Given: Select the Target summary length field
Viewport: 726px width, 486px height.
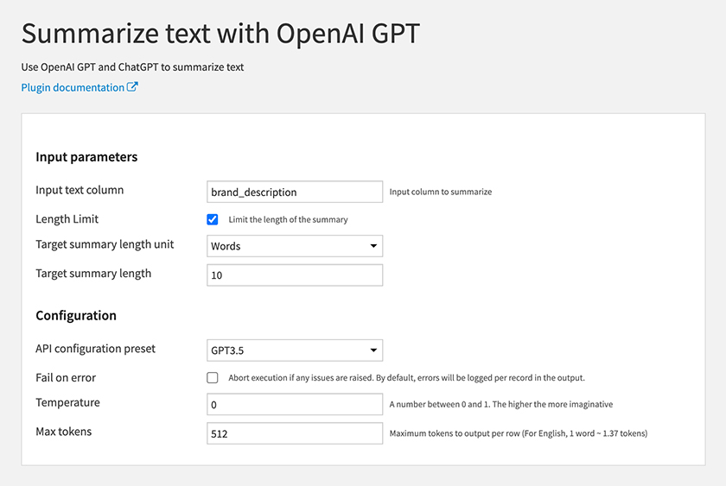Looking at the screenshot, I should [x=295, y=275].
